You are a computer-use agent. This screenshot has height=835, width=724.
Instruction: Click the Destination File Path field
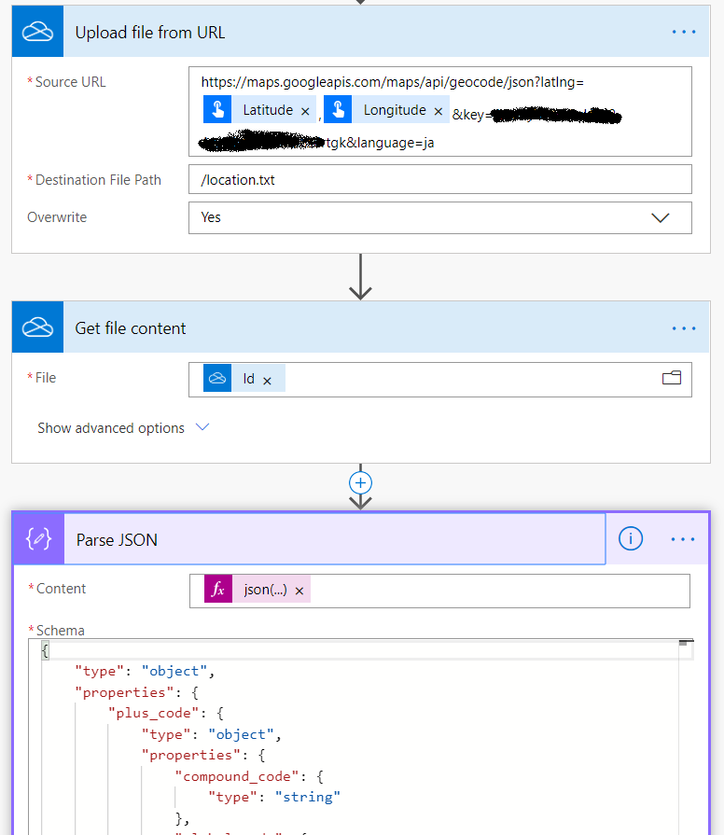[440, 179]
